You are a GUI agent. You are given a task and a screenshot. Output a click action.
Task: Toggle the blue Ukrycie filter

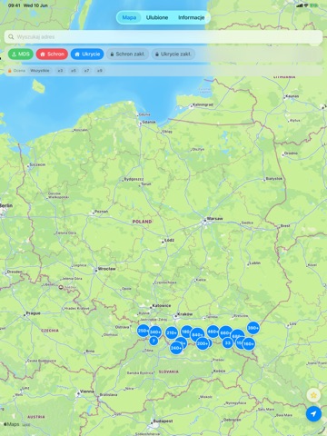point(87,54)
